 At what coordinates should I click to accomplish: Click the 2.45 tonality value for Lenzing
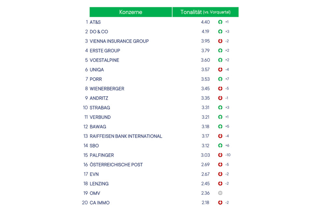tap(206, 184)
